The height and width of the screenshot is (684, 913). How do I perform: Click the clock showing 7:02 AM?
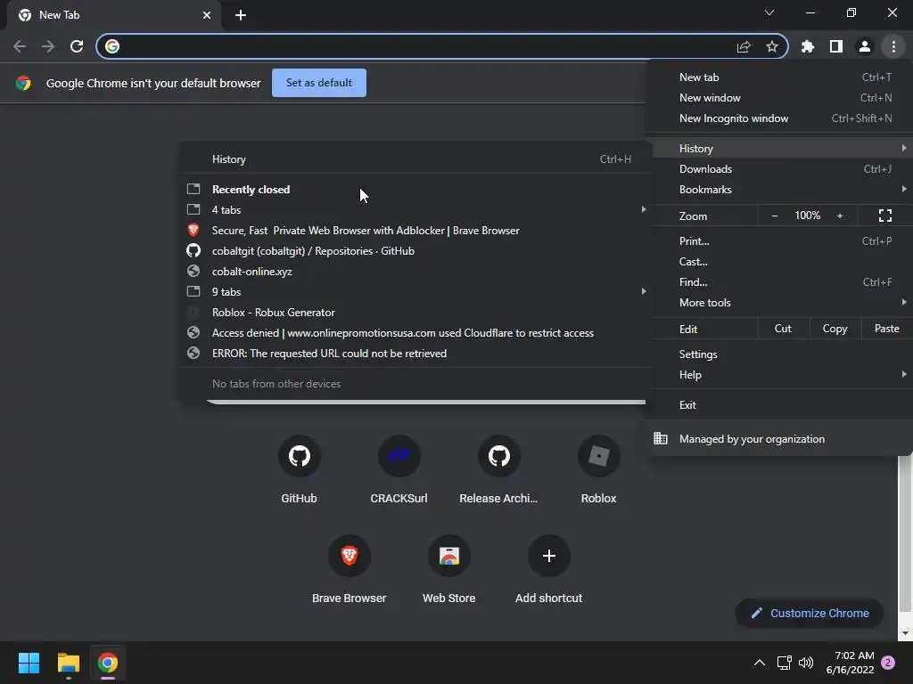(x=850, y=663)
